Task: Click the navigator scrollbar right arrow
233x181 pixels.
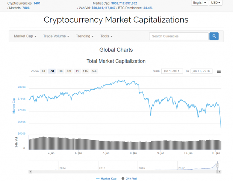Action: [219, 172]
